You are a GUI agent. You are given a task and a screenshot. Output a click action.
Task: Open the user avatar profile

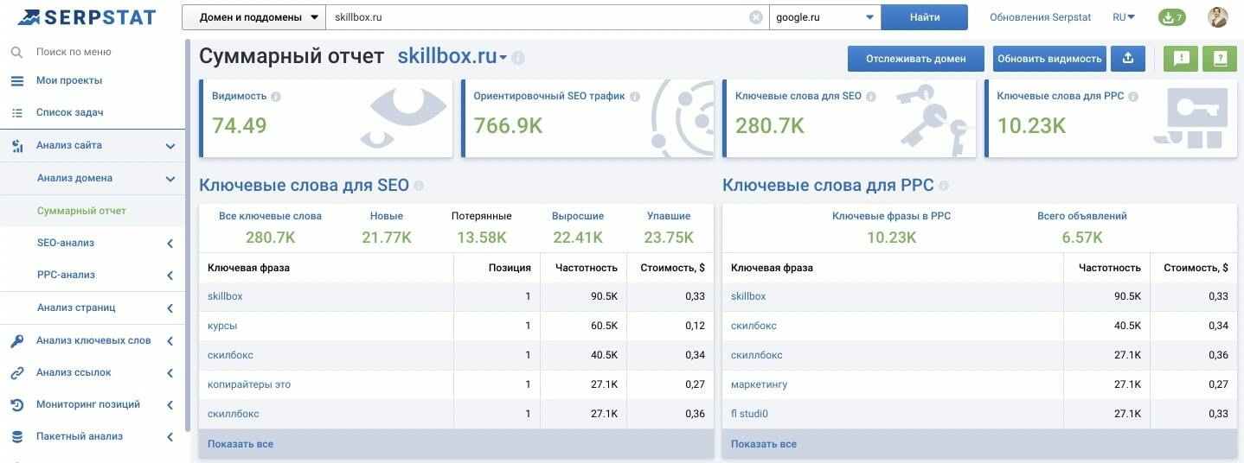1218,17
